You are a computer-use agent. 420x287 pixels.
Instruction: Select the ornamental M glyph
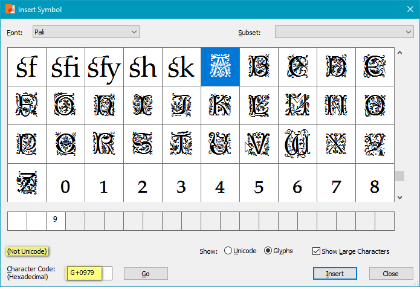(x=297, y=106)
